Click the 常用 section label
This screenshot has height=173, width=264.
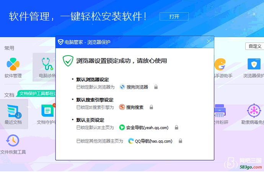9,48
